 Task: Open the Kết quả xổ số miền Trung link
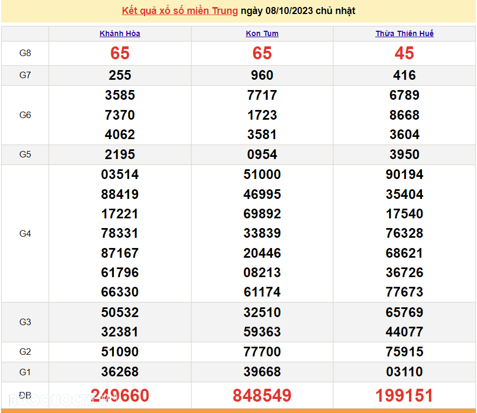(x=180, y=11)
